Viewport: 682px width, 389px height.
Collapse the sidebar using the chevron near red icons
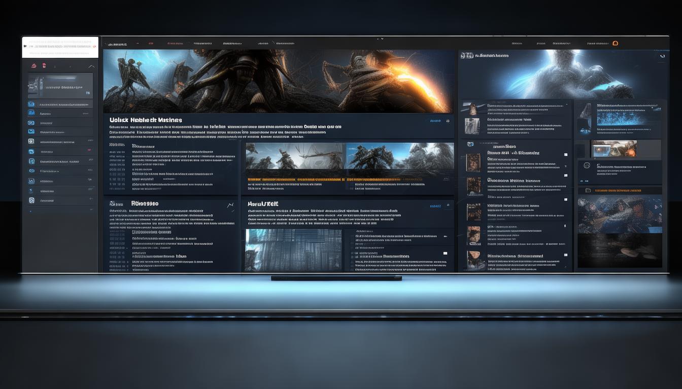[x=91, y=66]
